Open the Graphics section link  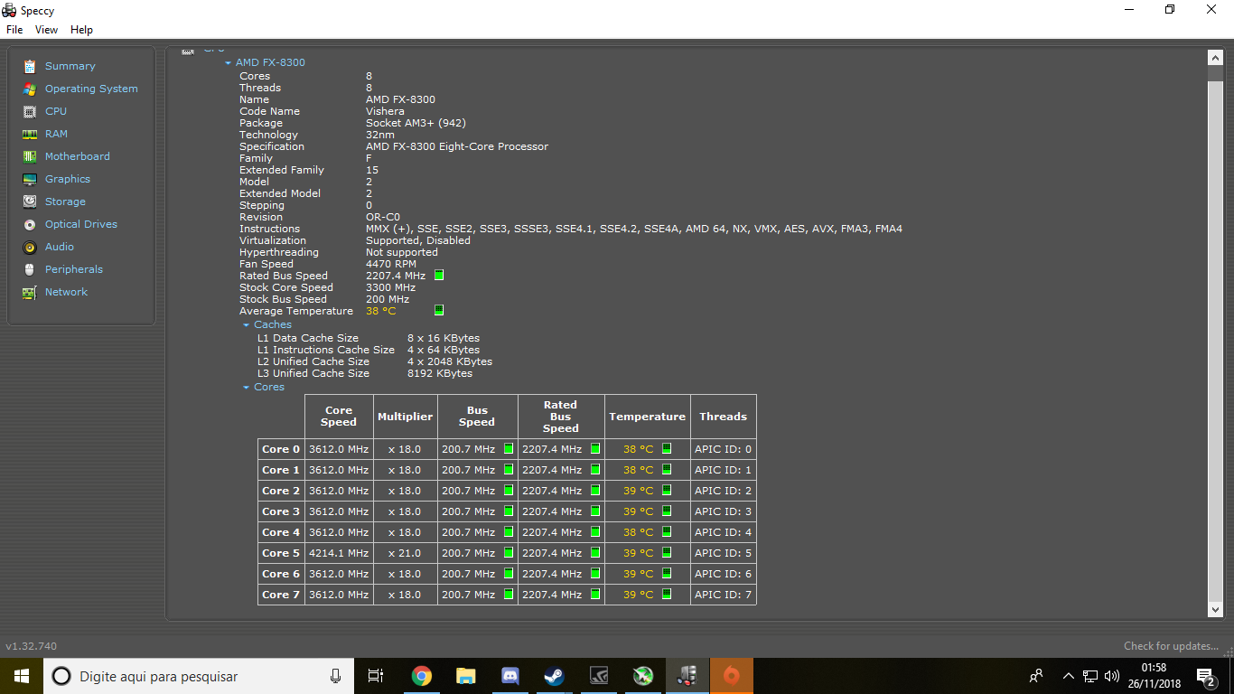68,179
